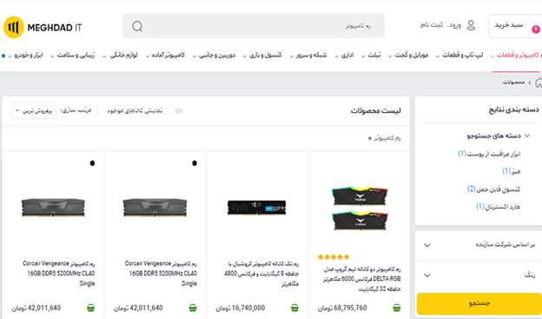Click the محصولات breadcrumb link
Image resolution: width=542 pixels, height=319 pixels.
[x=513, y=83]
